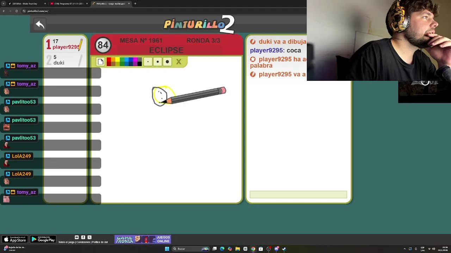Open Google Chrome from the taskbar
This screenshot has width=451, height=253.
click(x=253, y=249)
